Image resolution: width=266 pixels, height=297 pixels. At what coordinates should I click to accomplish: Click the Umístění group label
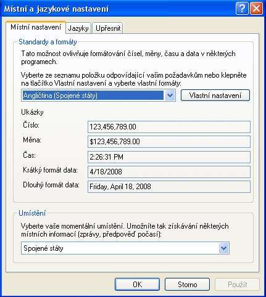tap(32, 213)
